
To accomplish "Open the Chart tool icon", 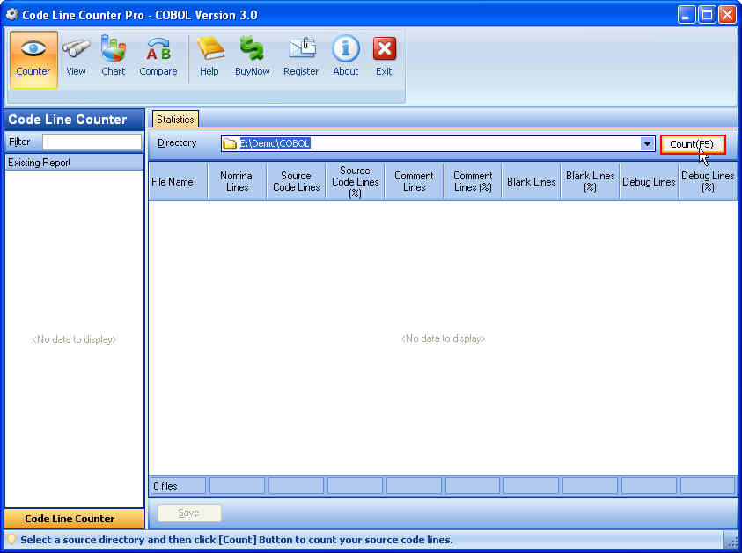I will coord(113,55).
